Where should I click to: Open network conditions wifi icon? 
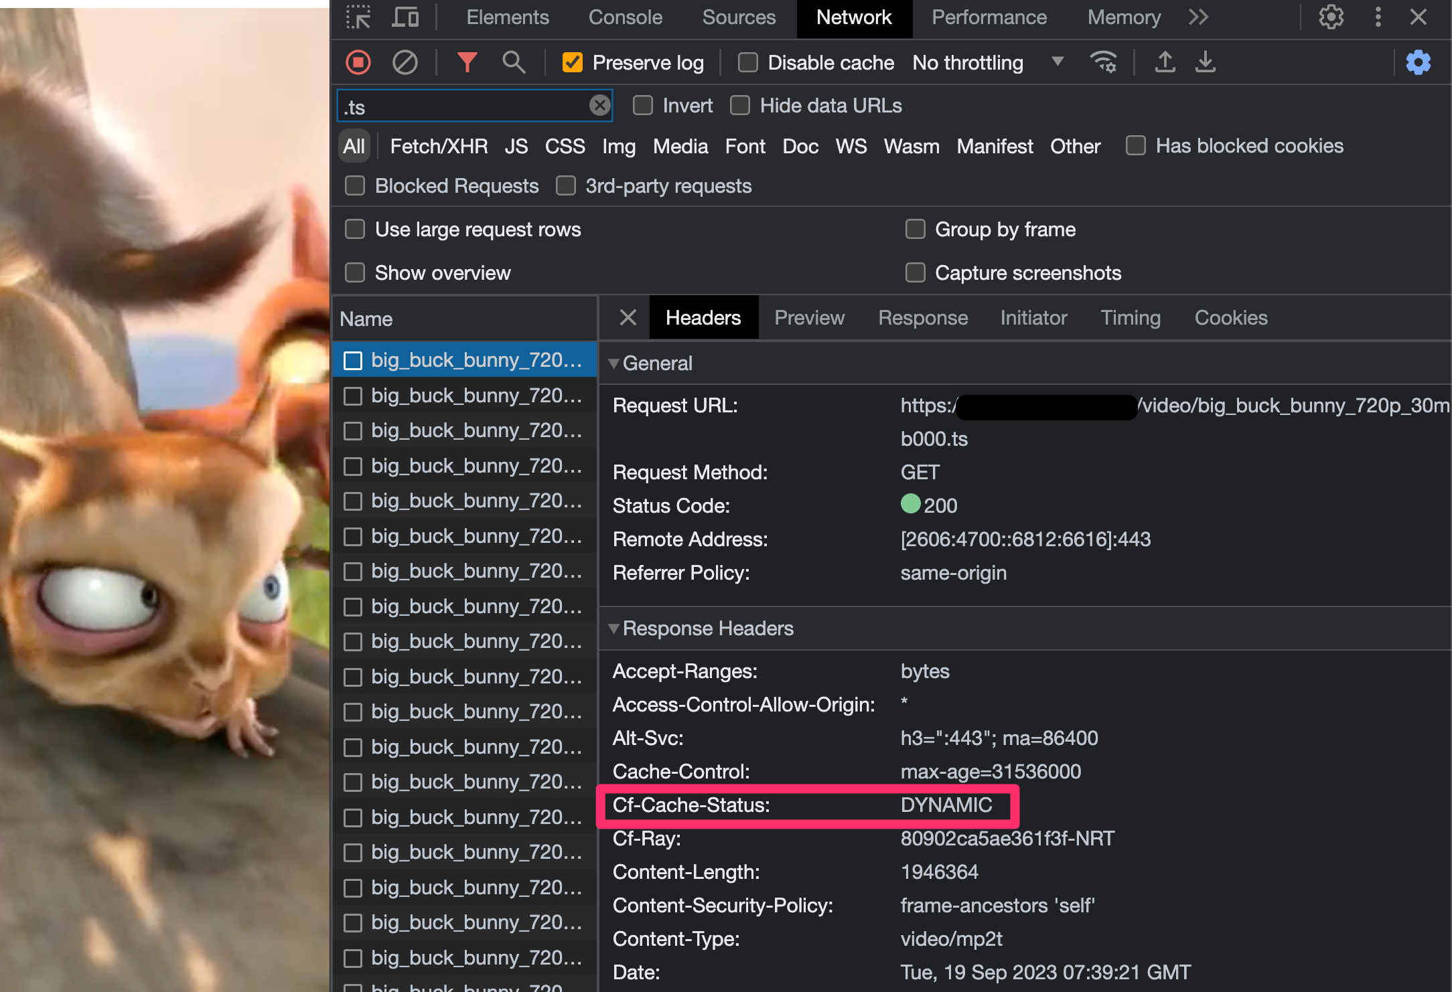point(1102,62)
